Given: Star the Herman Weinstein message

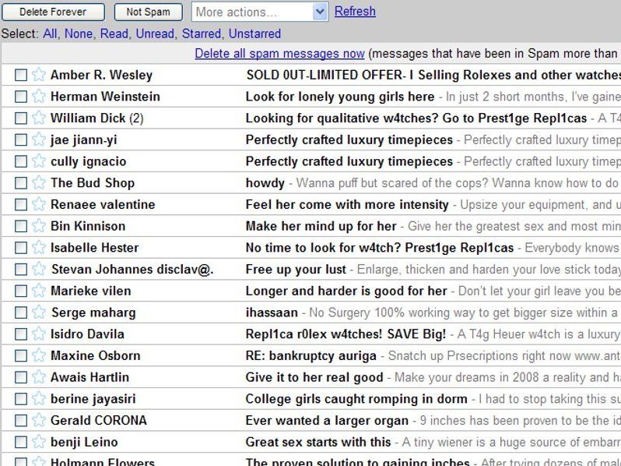Looking at the screenshot, I should pyautogui.click(x=39, y=96).
